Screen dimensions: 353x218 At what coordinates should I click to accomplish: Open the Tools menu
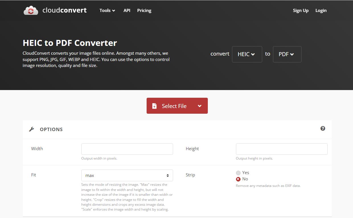pyautogui.click(x=107, y=11)
